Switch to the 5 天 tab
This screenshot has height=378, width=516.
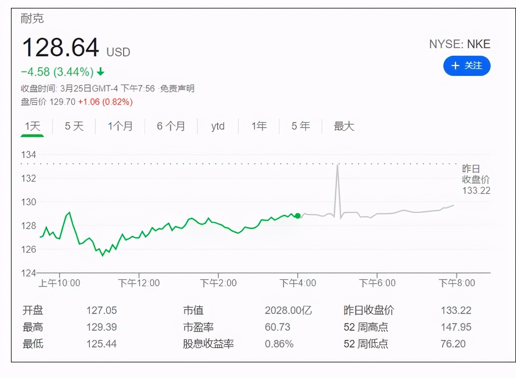click(x=73, y=126)
